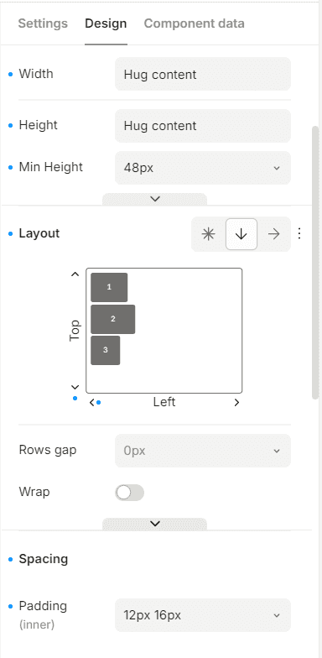Viewport: 322px width, 658px height.
Task: Click the Width Hug content field
Action: tap(203, 74)
